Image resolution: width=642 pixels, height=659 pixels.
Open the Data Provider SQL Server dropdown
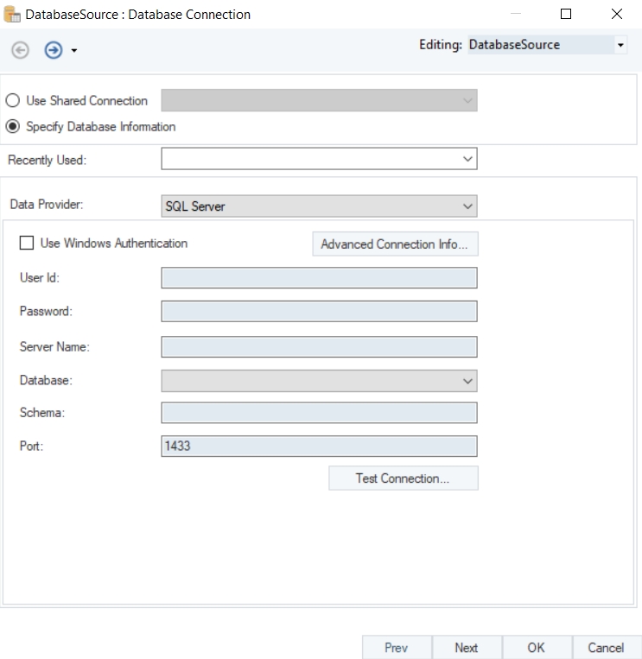click(318, 206)
